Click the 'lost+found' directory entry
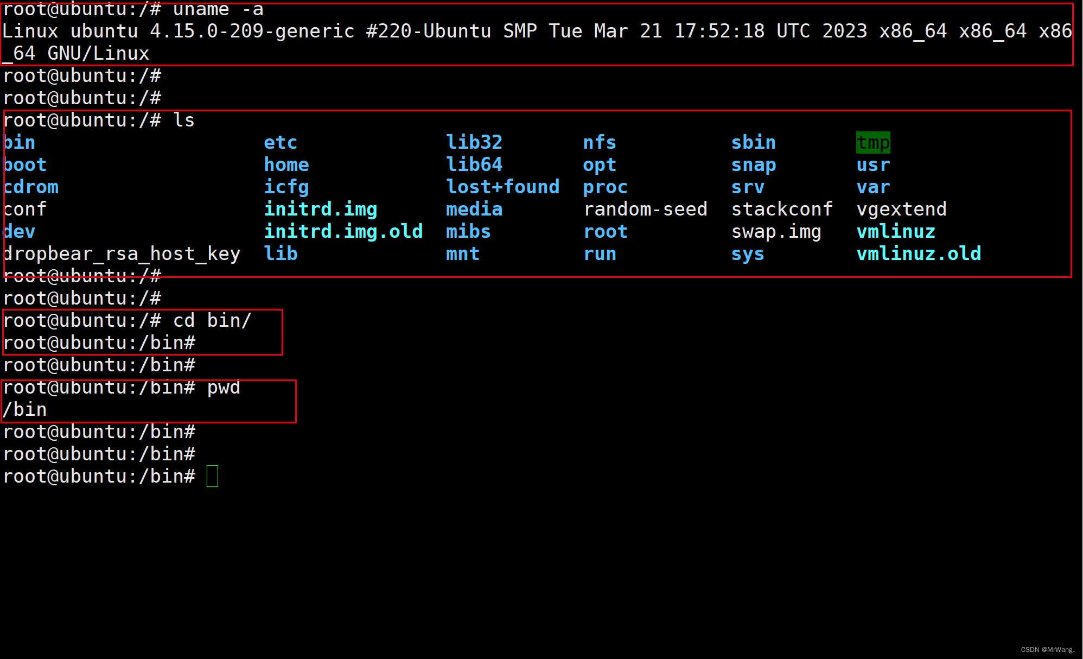The height and width of the screenshot is (659, 1083). click(503, 187)
